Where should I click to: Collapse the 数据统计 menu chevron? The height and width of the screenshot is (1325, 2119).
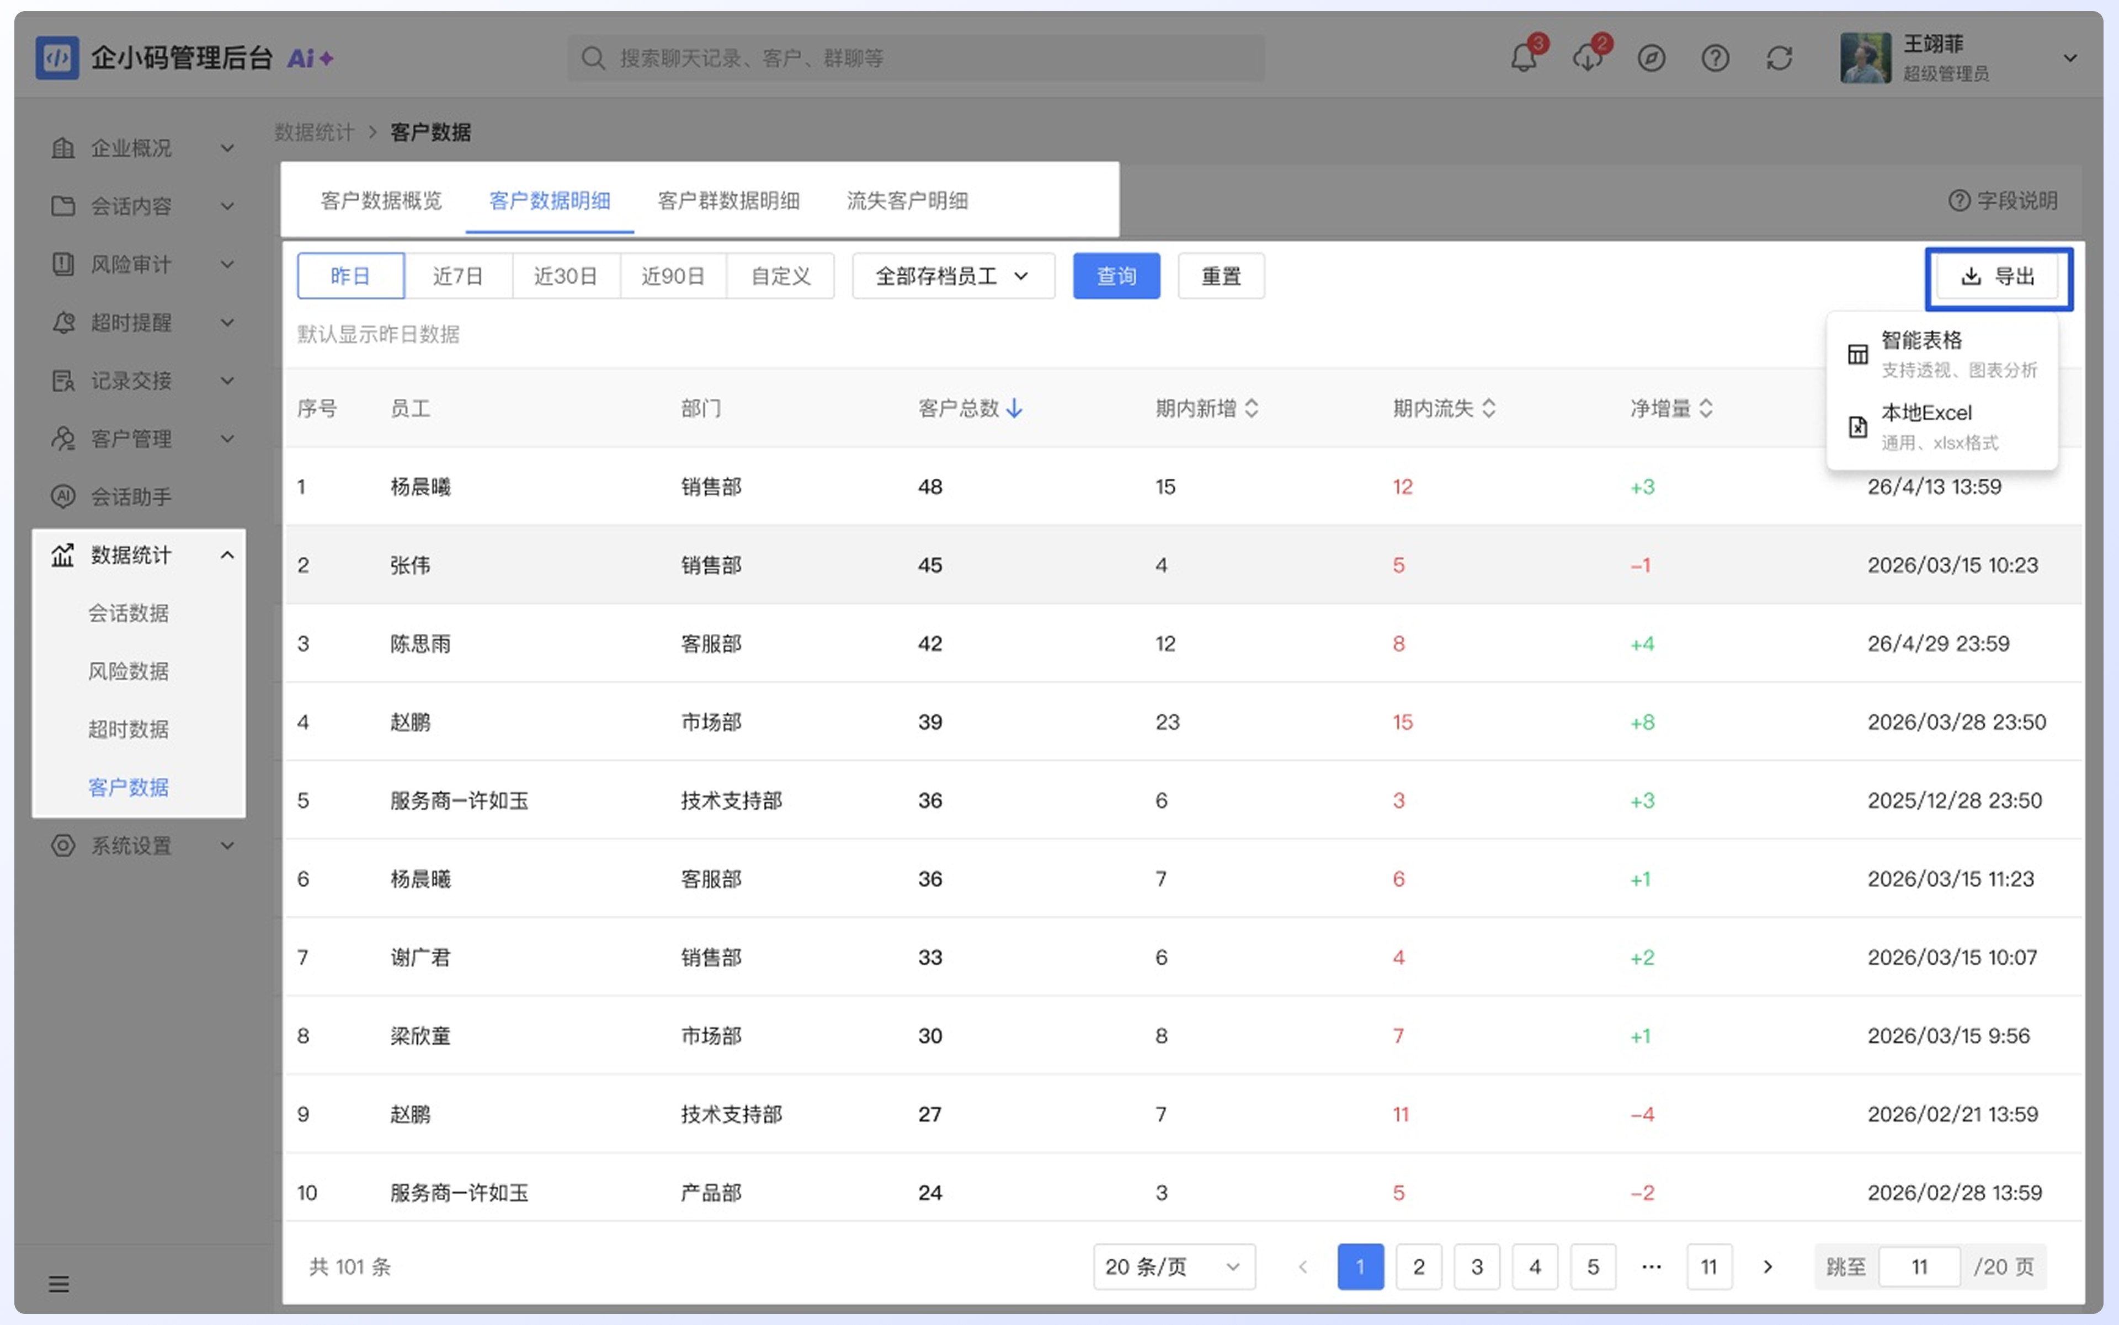tap(227, 555)
